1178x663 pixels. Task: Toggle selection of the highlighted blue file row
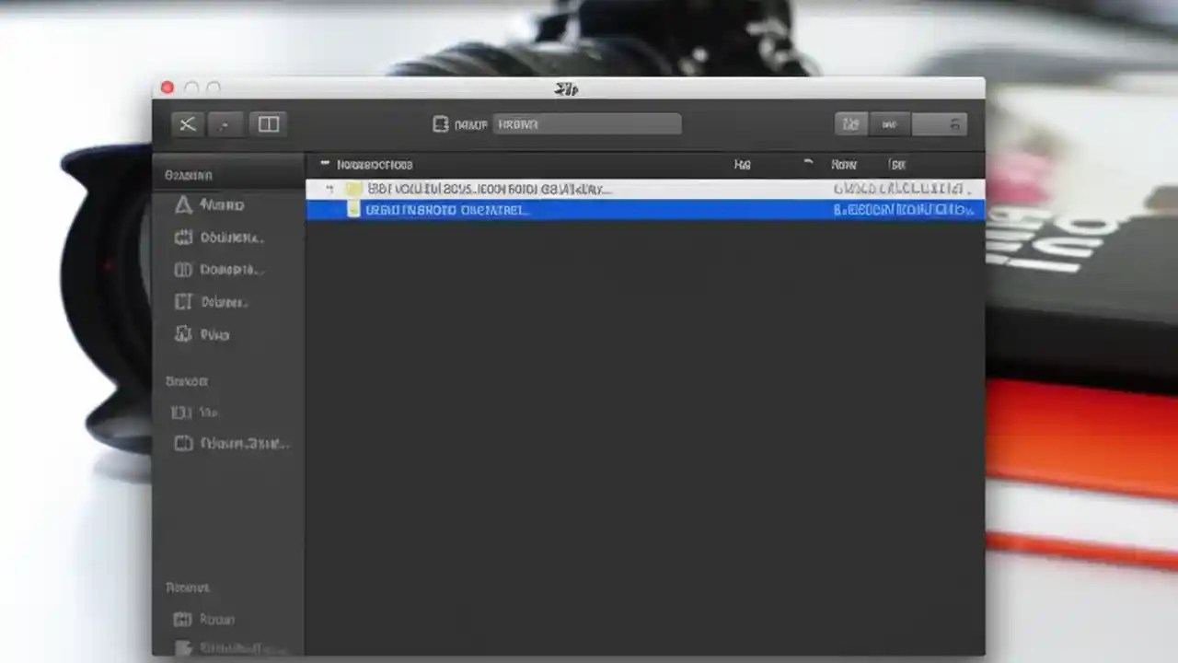(x=644, y=210)
